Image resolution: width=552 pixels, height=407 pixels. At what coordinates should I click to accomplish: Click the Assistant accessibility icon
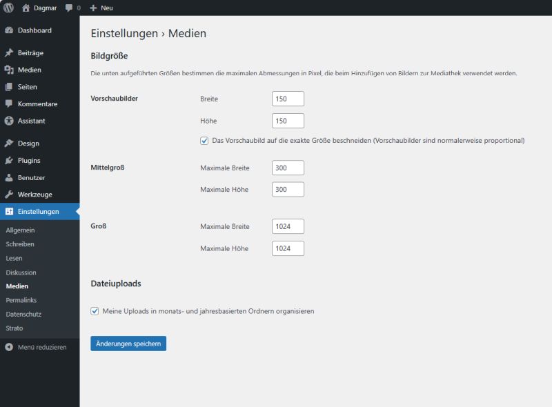click(x=9, y=121)
